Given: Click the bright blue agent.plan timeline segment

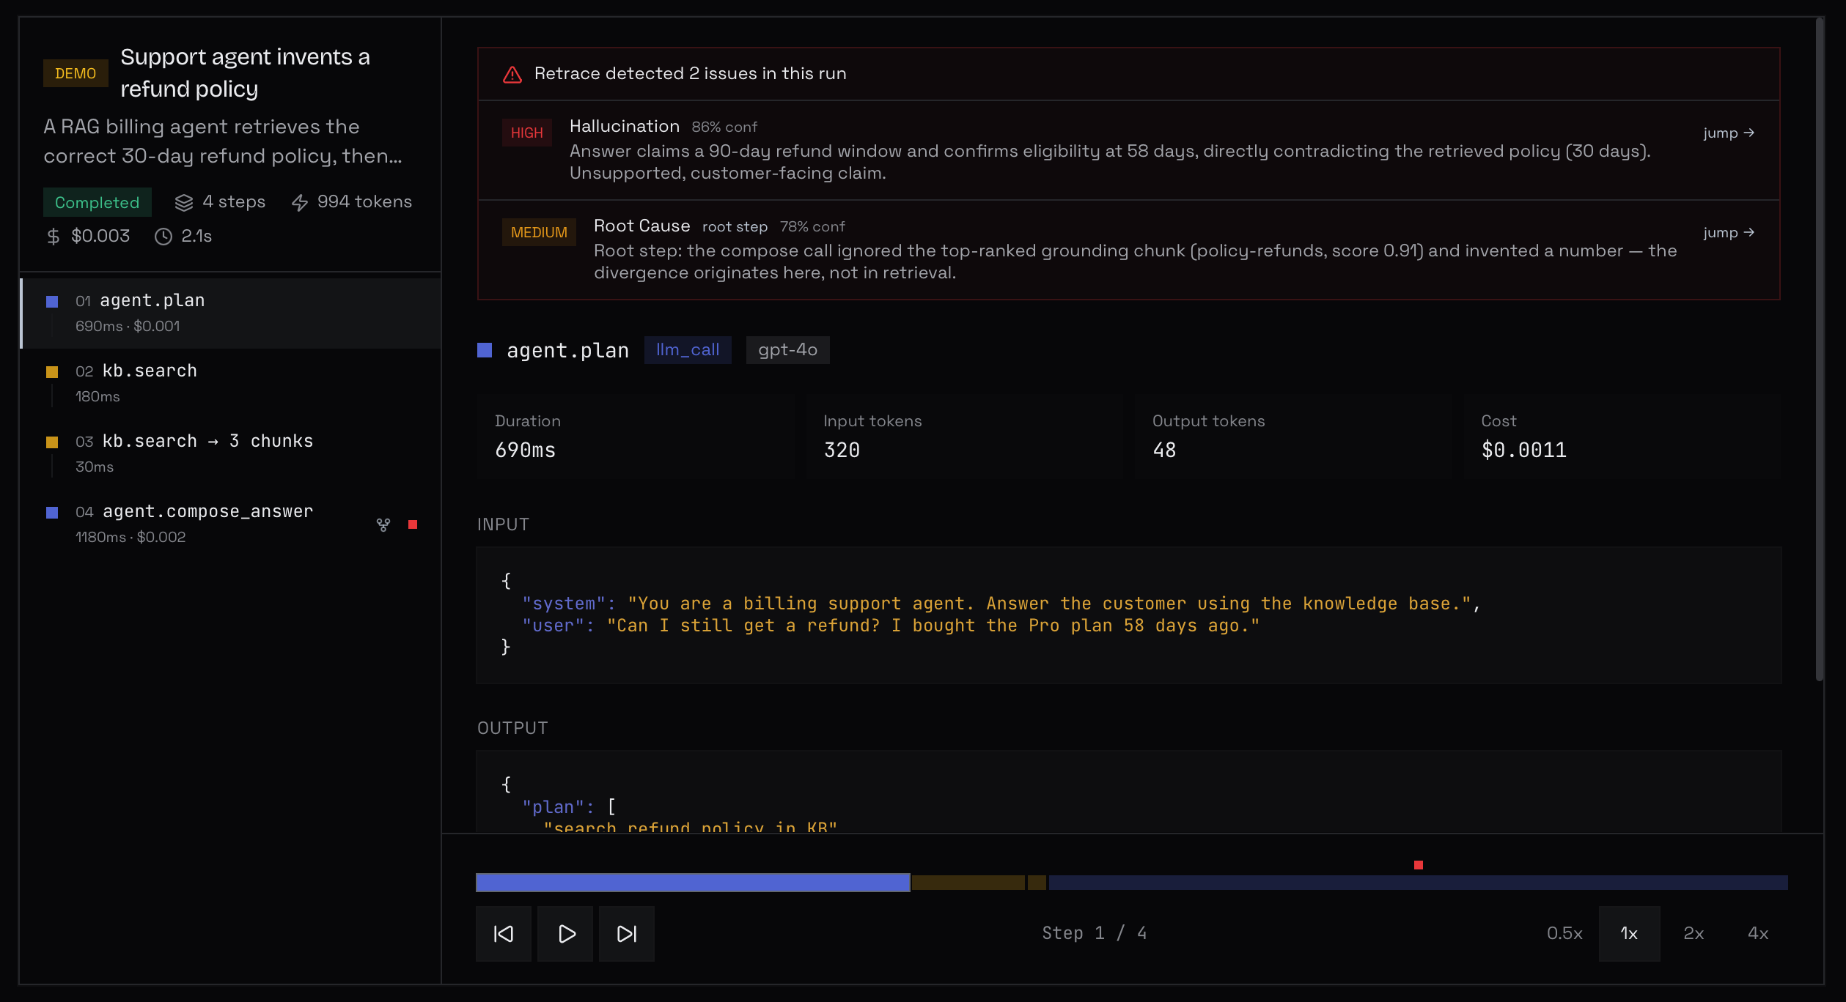Looking at the screenshot, I should click(x=693, y=883).
